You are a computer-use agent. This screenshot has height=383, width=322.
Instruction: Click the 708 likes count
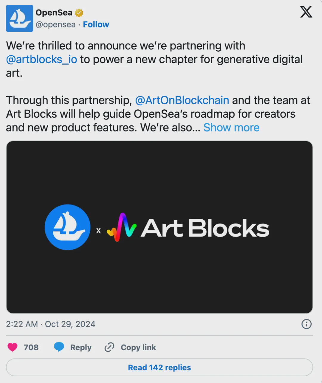31,347
